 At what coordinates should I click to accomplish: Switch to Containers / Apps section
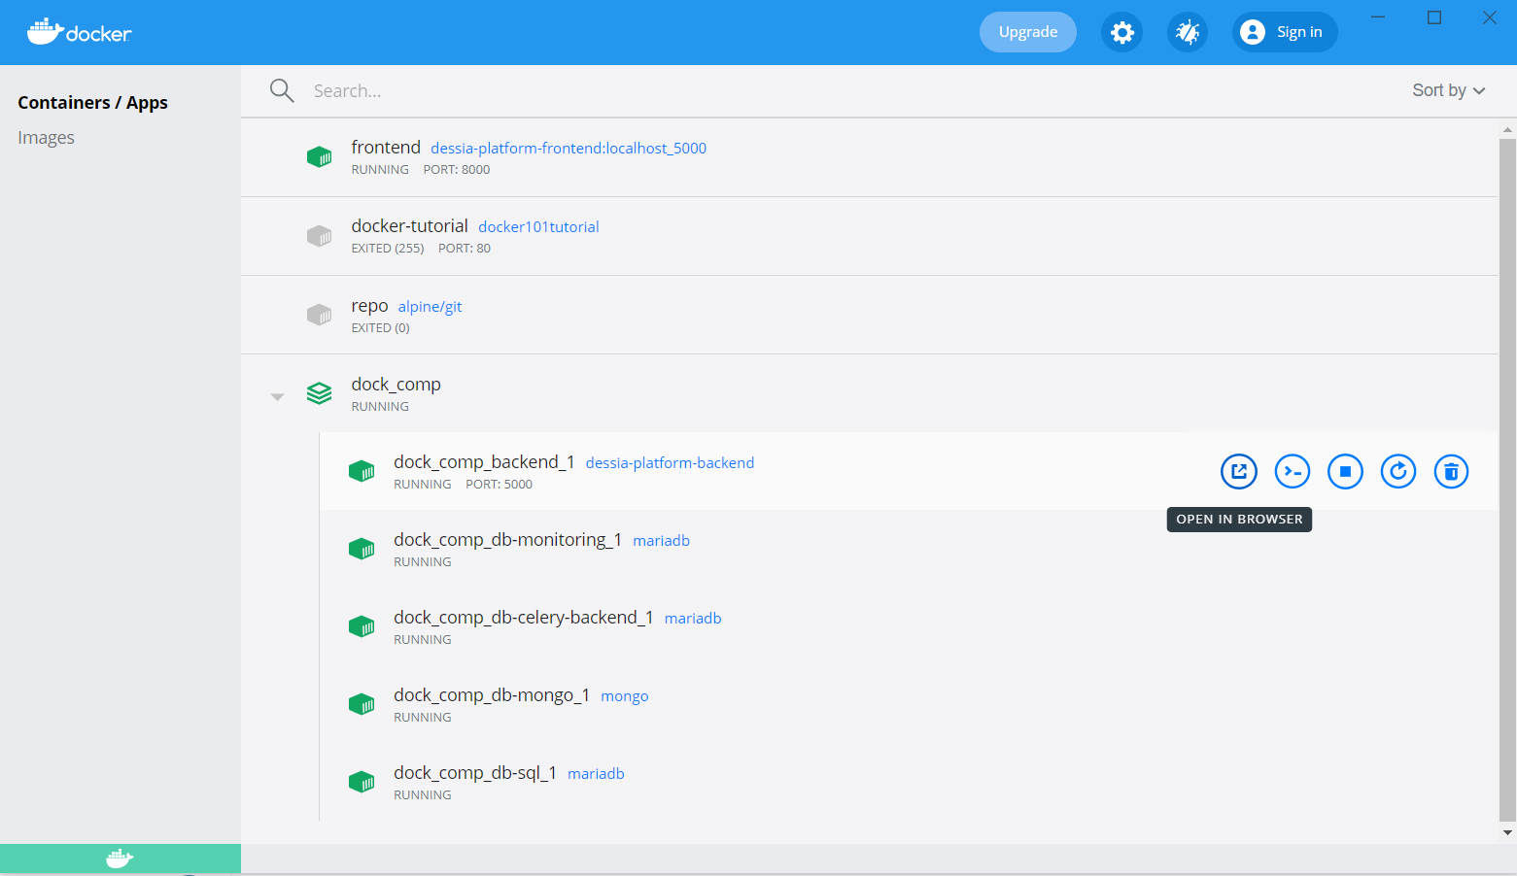tap(92, 102)
